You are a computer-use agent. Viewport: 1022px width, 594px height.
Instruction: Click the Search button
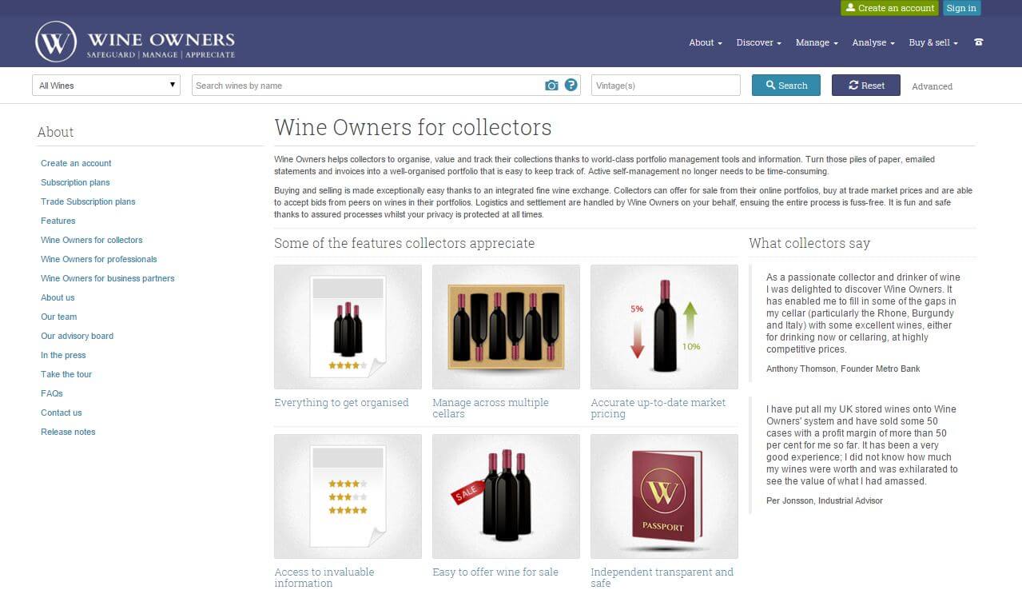coord(786,86)
